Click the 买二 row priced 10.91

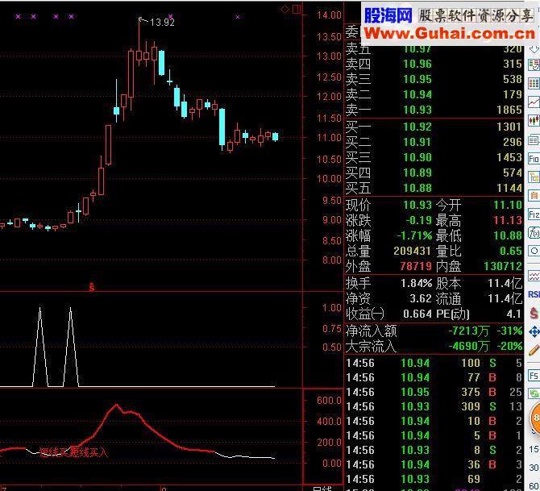(x=434, y=142)
